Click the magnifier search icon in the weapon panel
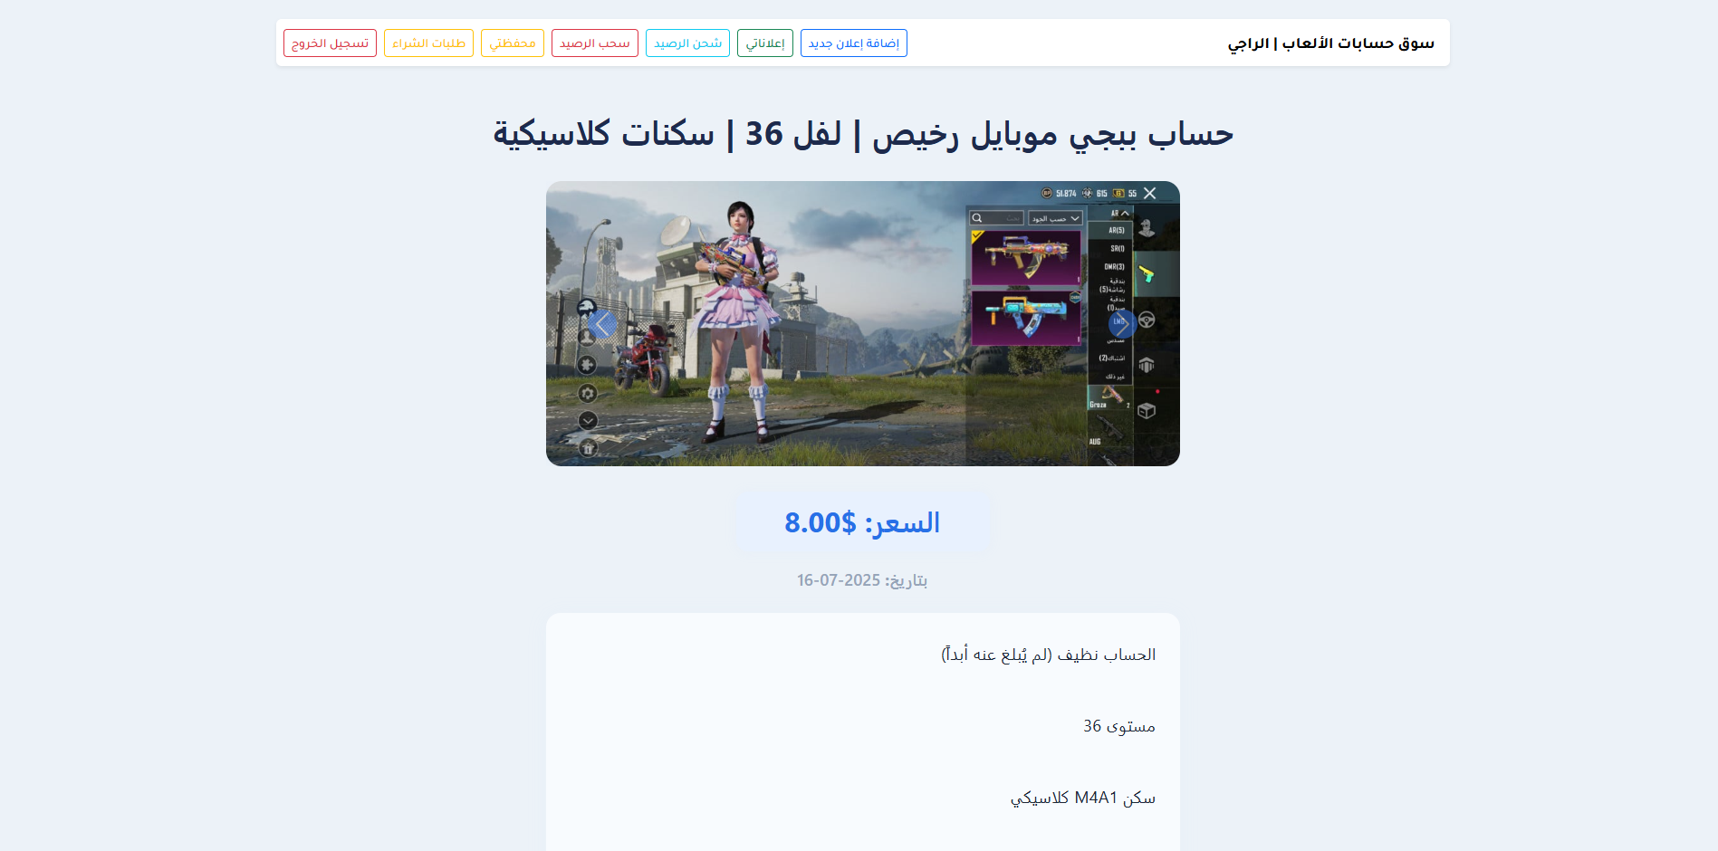The image size is (1718, 851). [x=976, y=218]
